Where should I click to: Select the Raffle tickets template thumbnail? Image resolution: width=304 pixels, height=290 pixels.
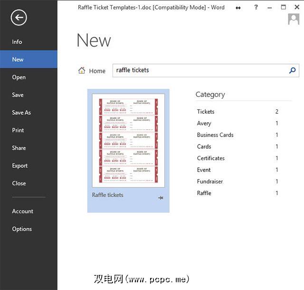[128, 141]
